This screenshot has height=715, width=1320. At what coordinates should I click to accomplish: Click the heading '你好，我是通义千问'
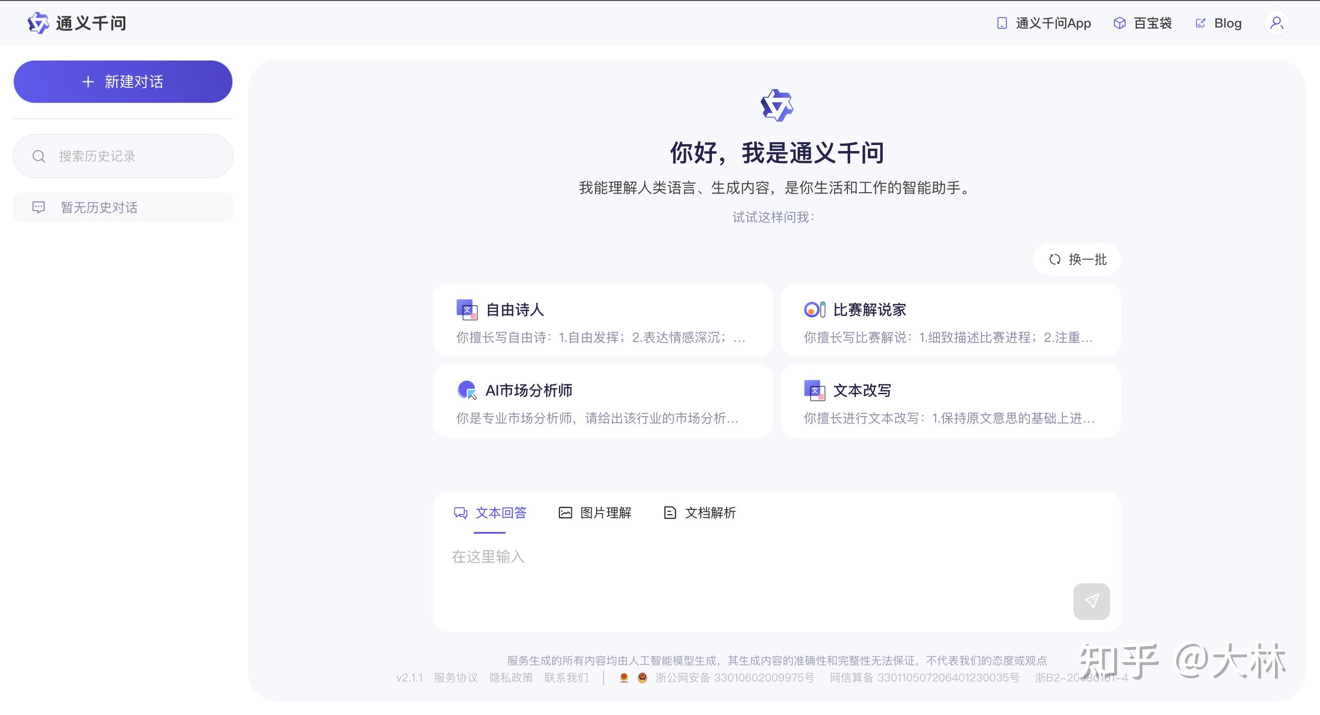(777, 153)
